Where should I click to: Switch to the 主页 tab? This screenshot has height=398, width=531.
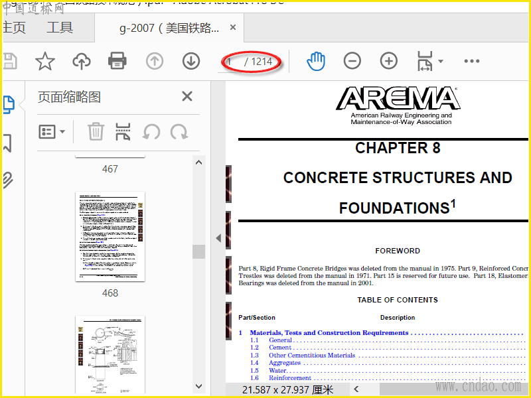(14, 28)
